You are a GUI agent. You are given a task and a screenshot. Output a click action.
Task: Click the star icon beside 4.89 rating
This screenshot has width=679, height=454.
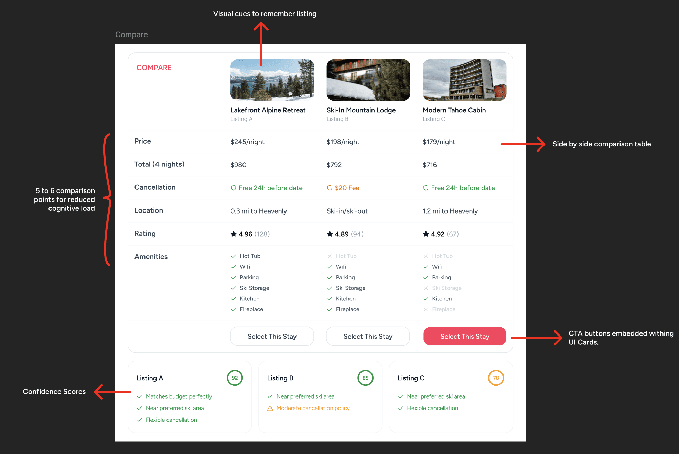click(x=330, y=234)
